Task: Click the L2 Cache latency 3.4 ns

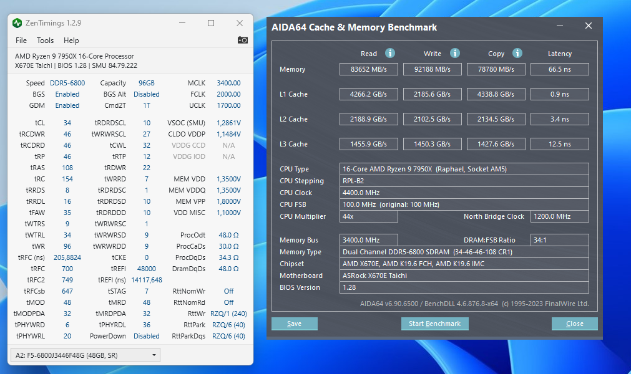Action: click(x=560, y=119)
